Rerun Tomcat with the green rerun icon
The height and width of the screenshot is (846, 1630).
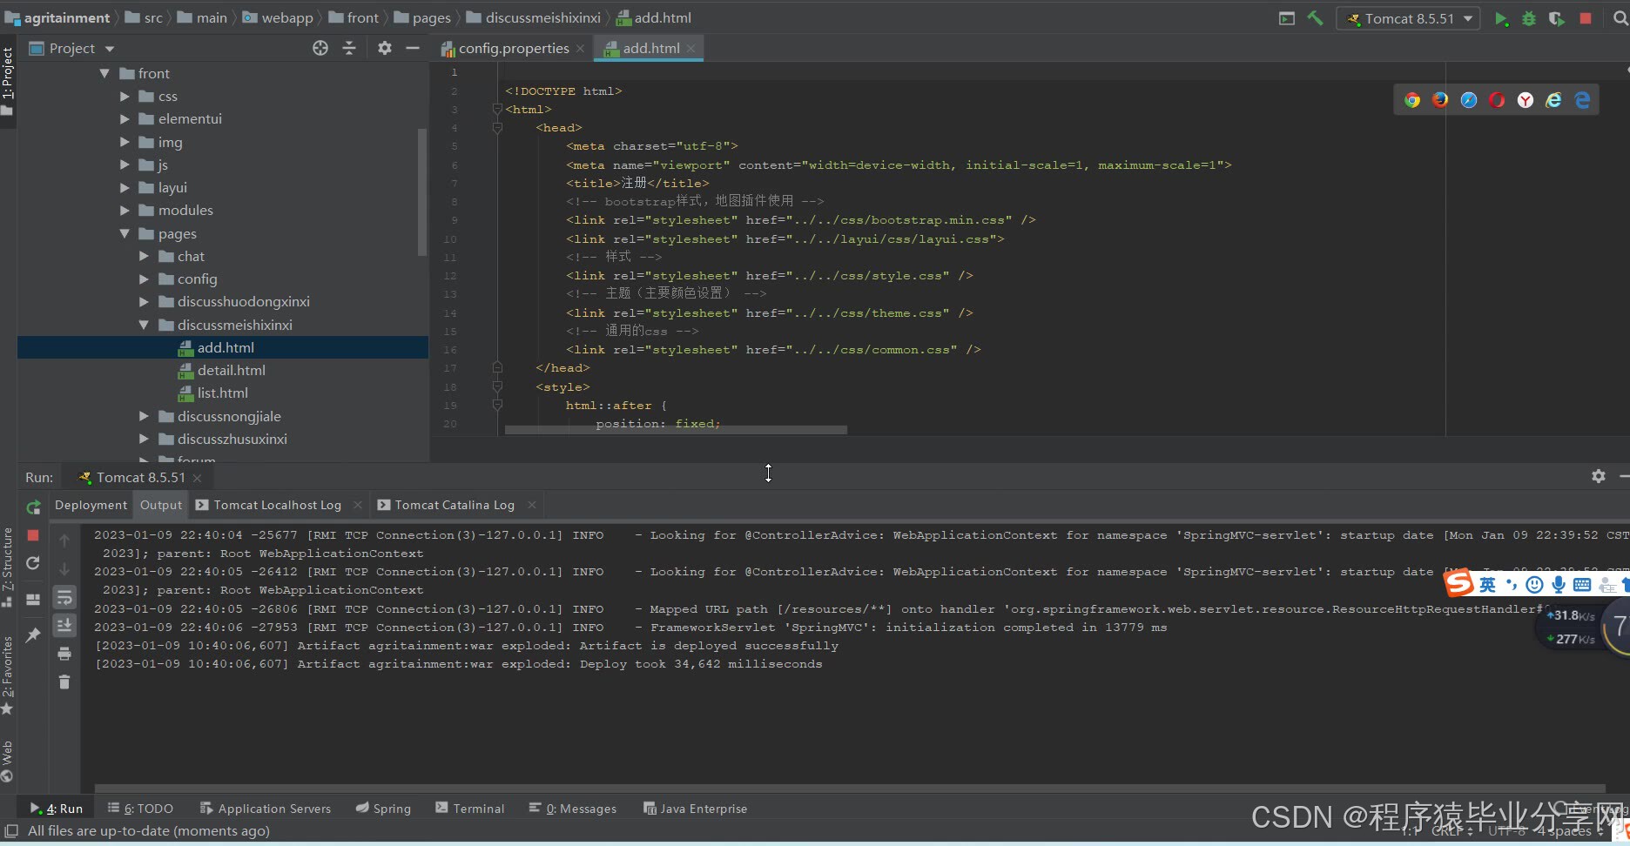[33, 507]
